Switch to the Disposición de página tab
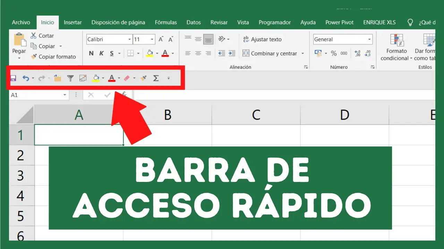This screenshot has height=249, width=444. 118,22
